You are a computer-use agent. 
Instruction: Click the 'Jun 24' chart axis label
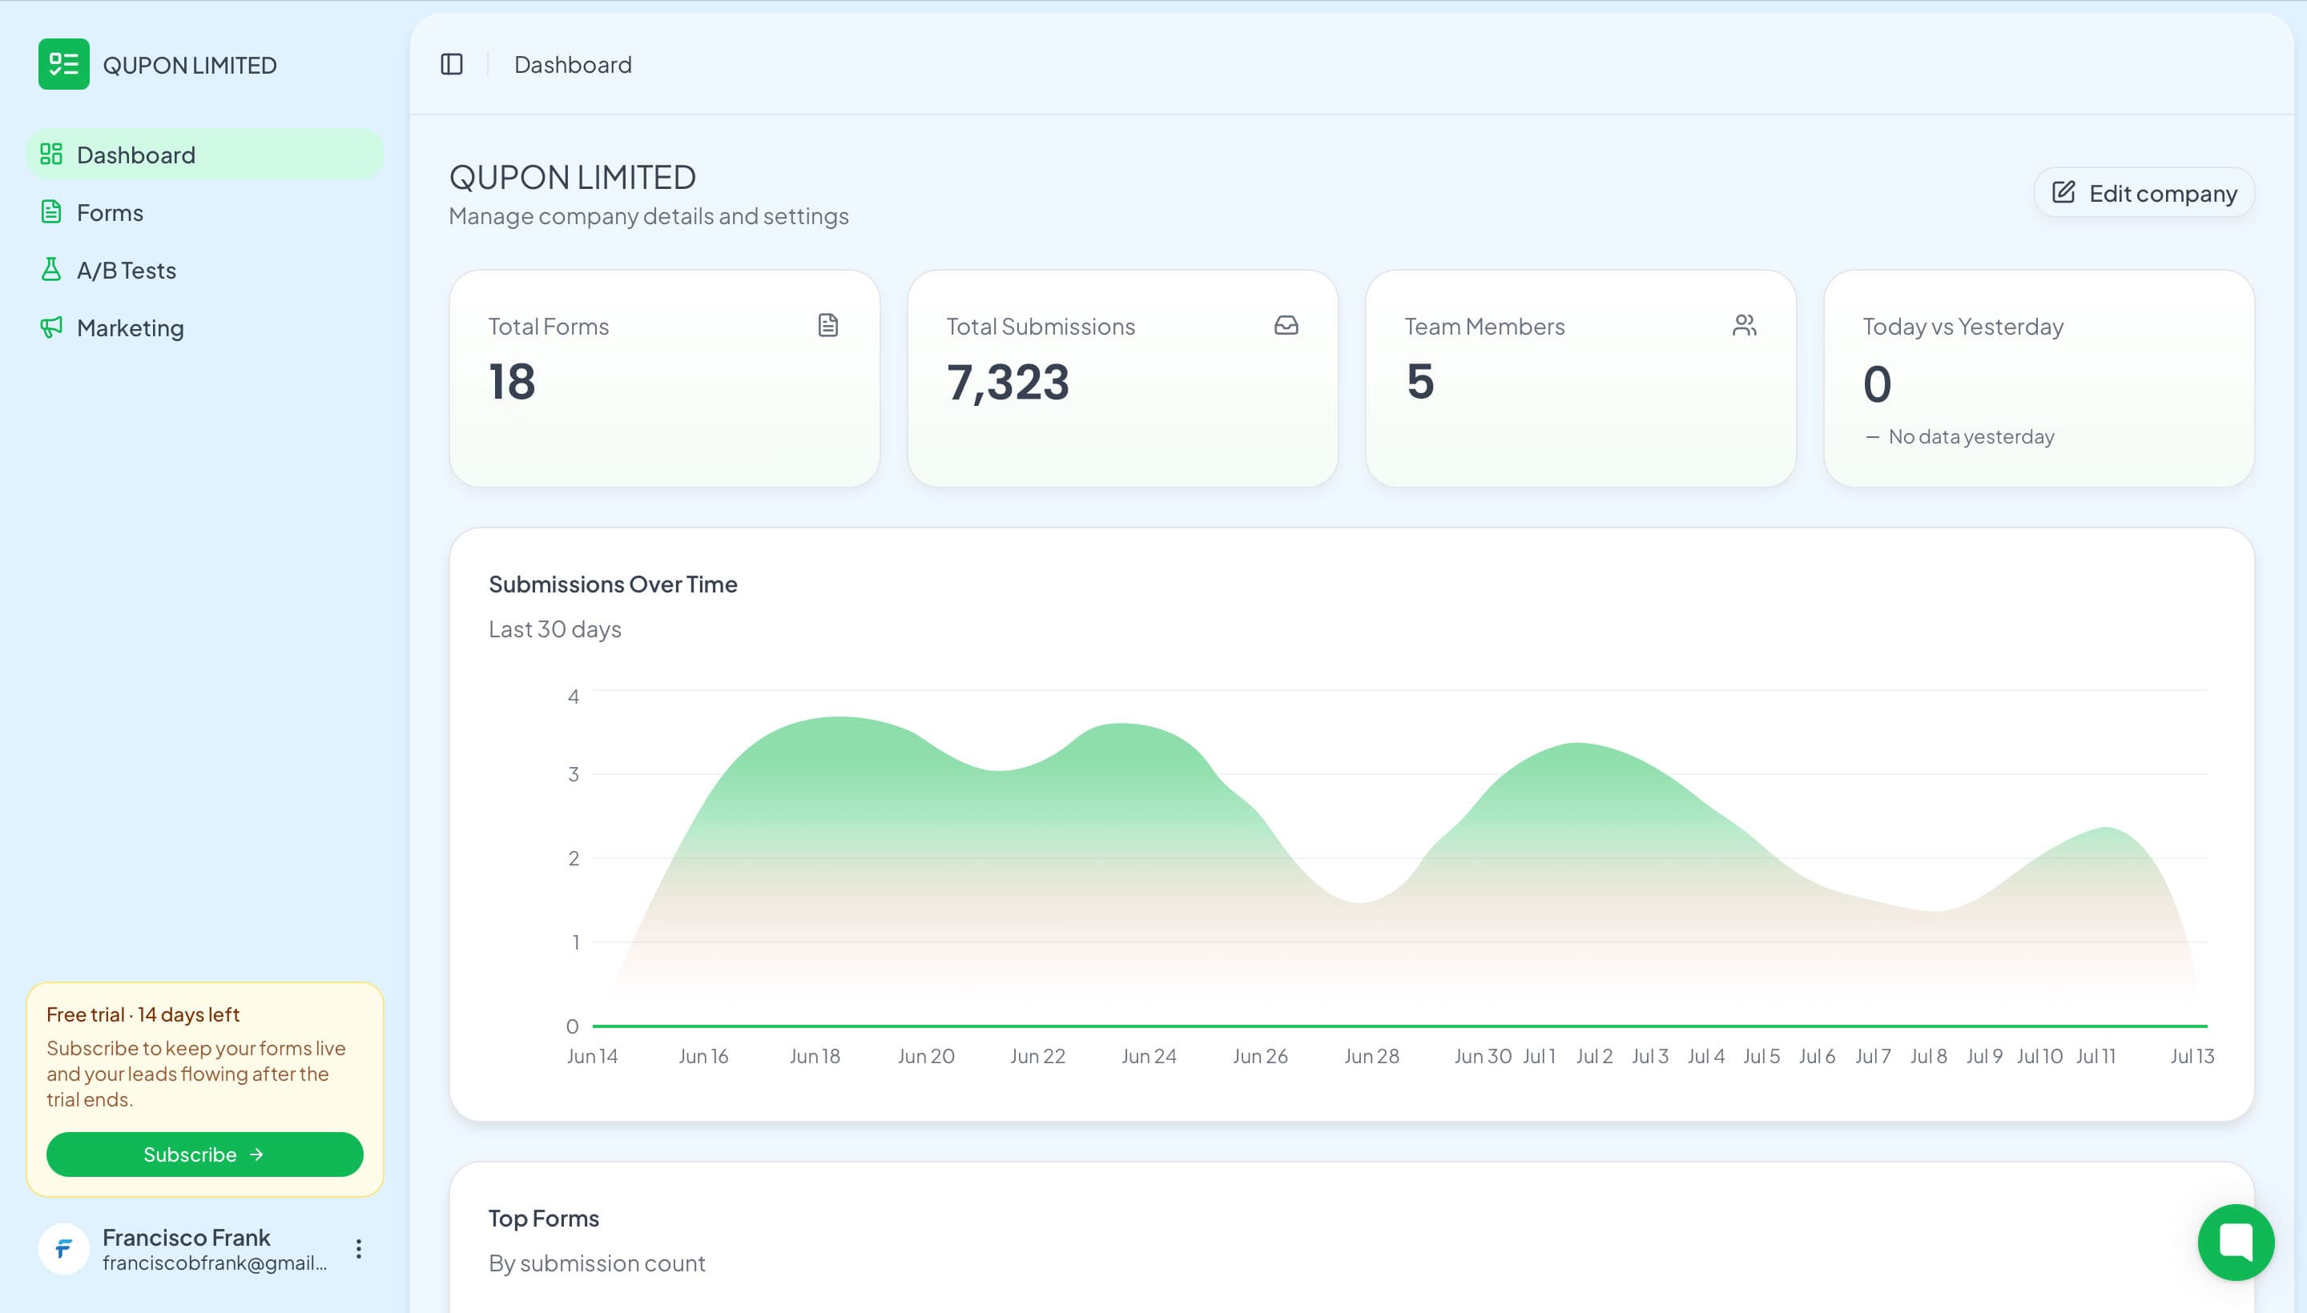(1149, 1056)
